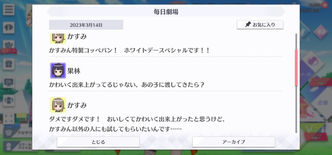
Task: Open the chat monitor icon in sidebar
Action: tap(9, 82)
